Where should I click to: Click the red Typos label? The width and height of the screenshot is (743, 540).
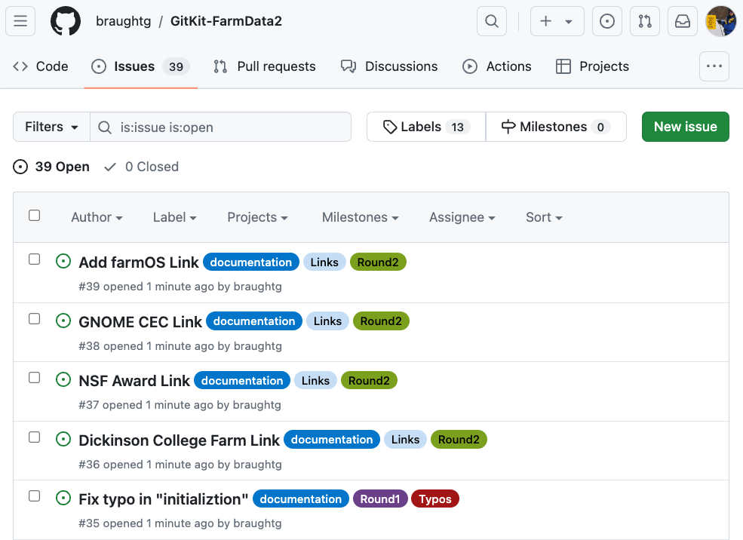(x=435, y=499)
